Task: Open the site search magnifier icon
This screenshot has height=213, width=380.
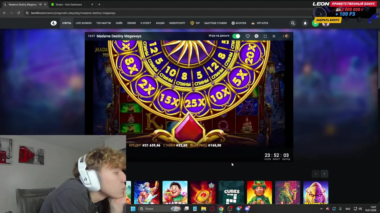Action: [x=293, y=23]
